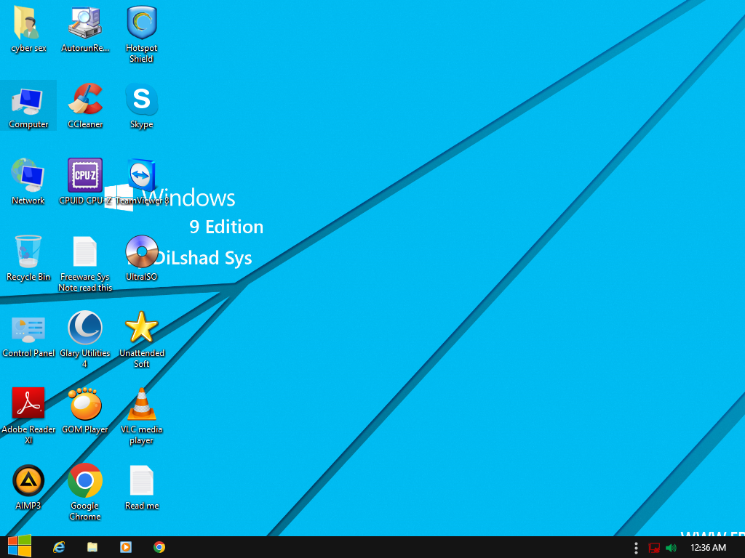Click the 12:36 AM taskbar clock
The width and height of the screenshot is (745, 558).
708,548
